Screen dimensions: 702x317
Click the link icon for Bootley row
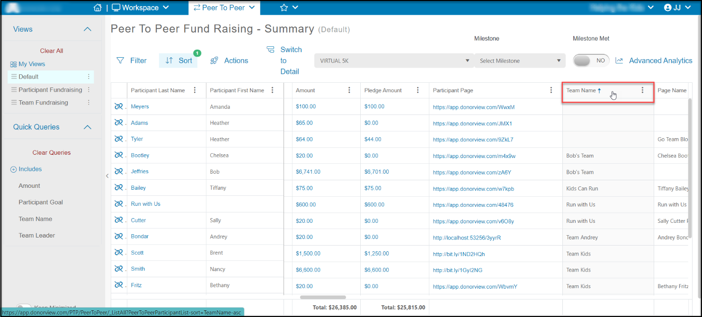(118, 155)
